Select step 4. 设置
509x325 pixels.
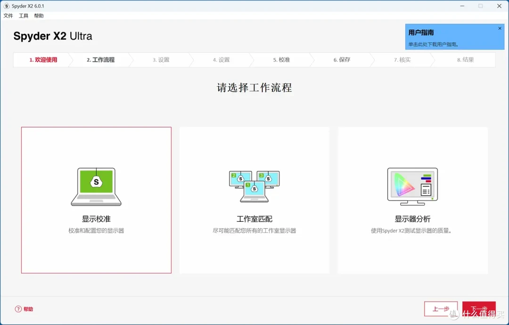pos(222,60)
